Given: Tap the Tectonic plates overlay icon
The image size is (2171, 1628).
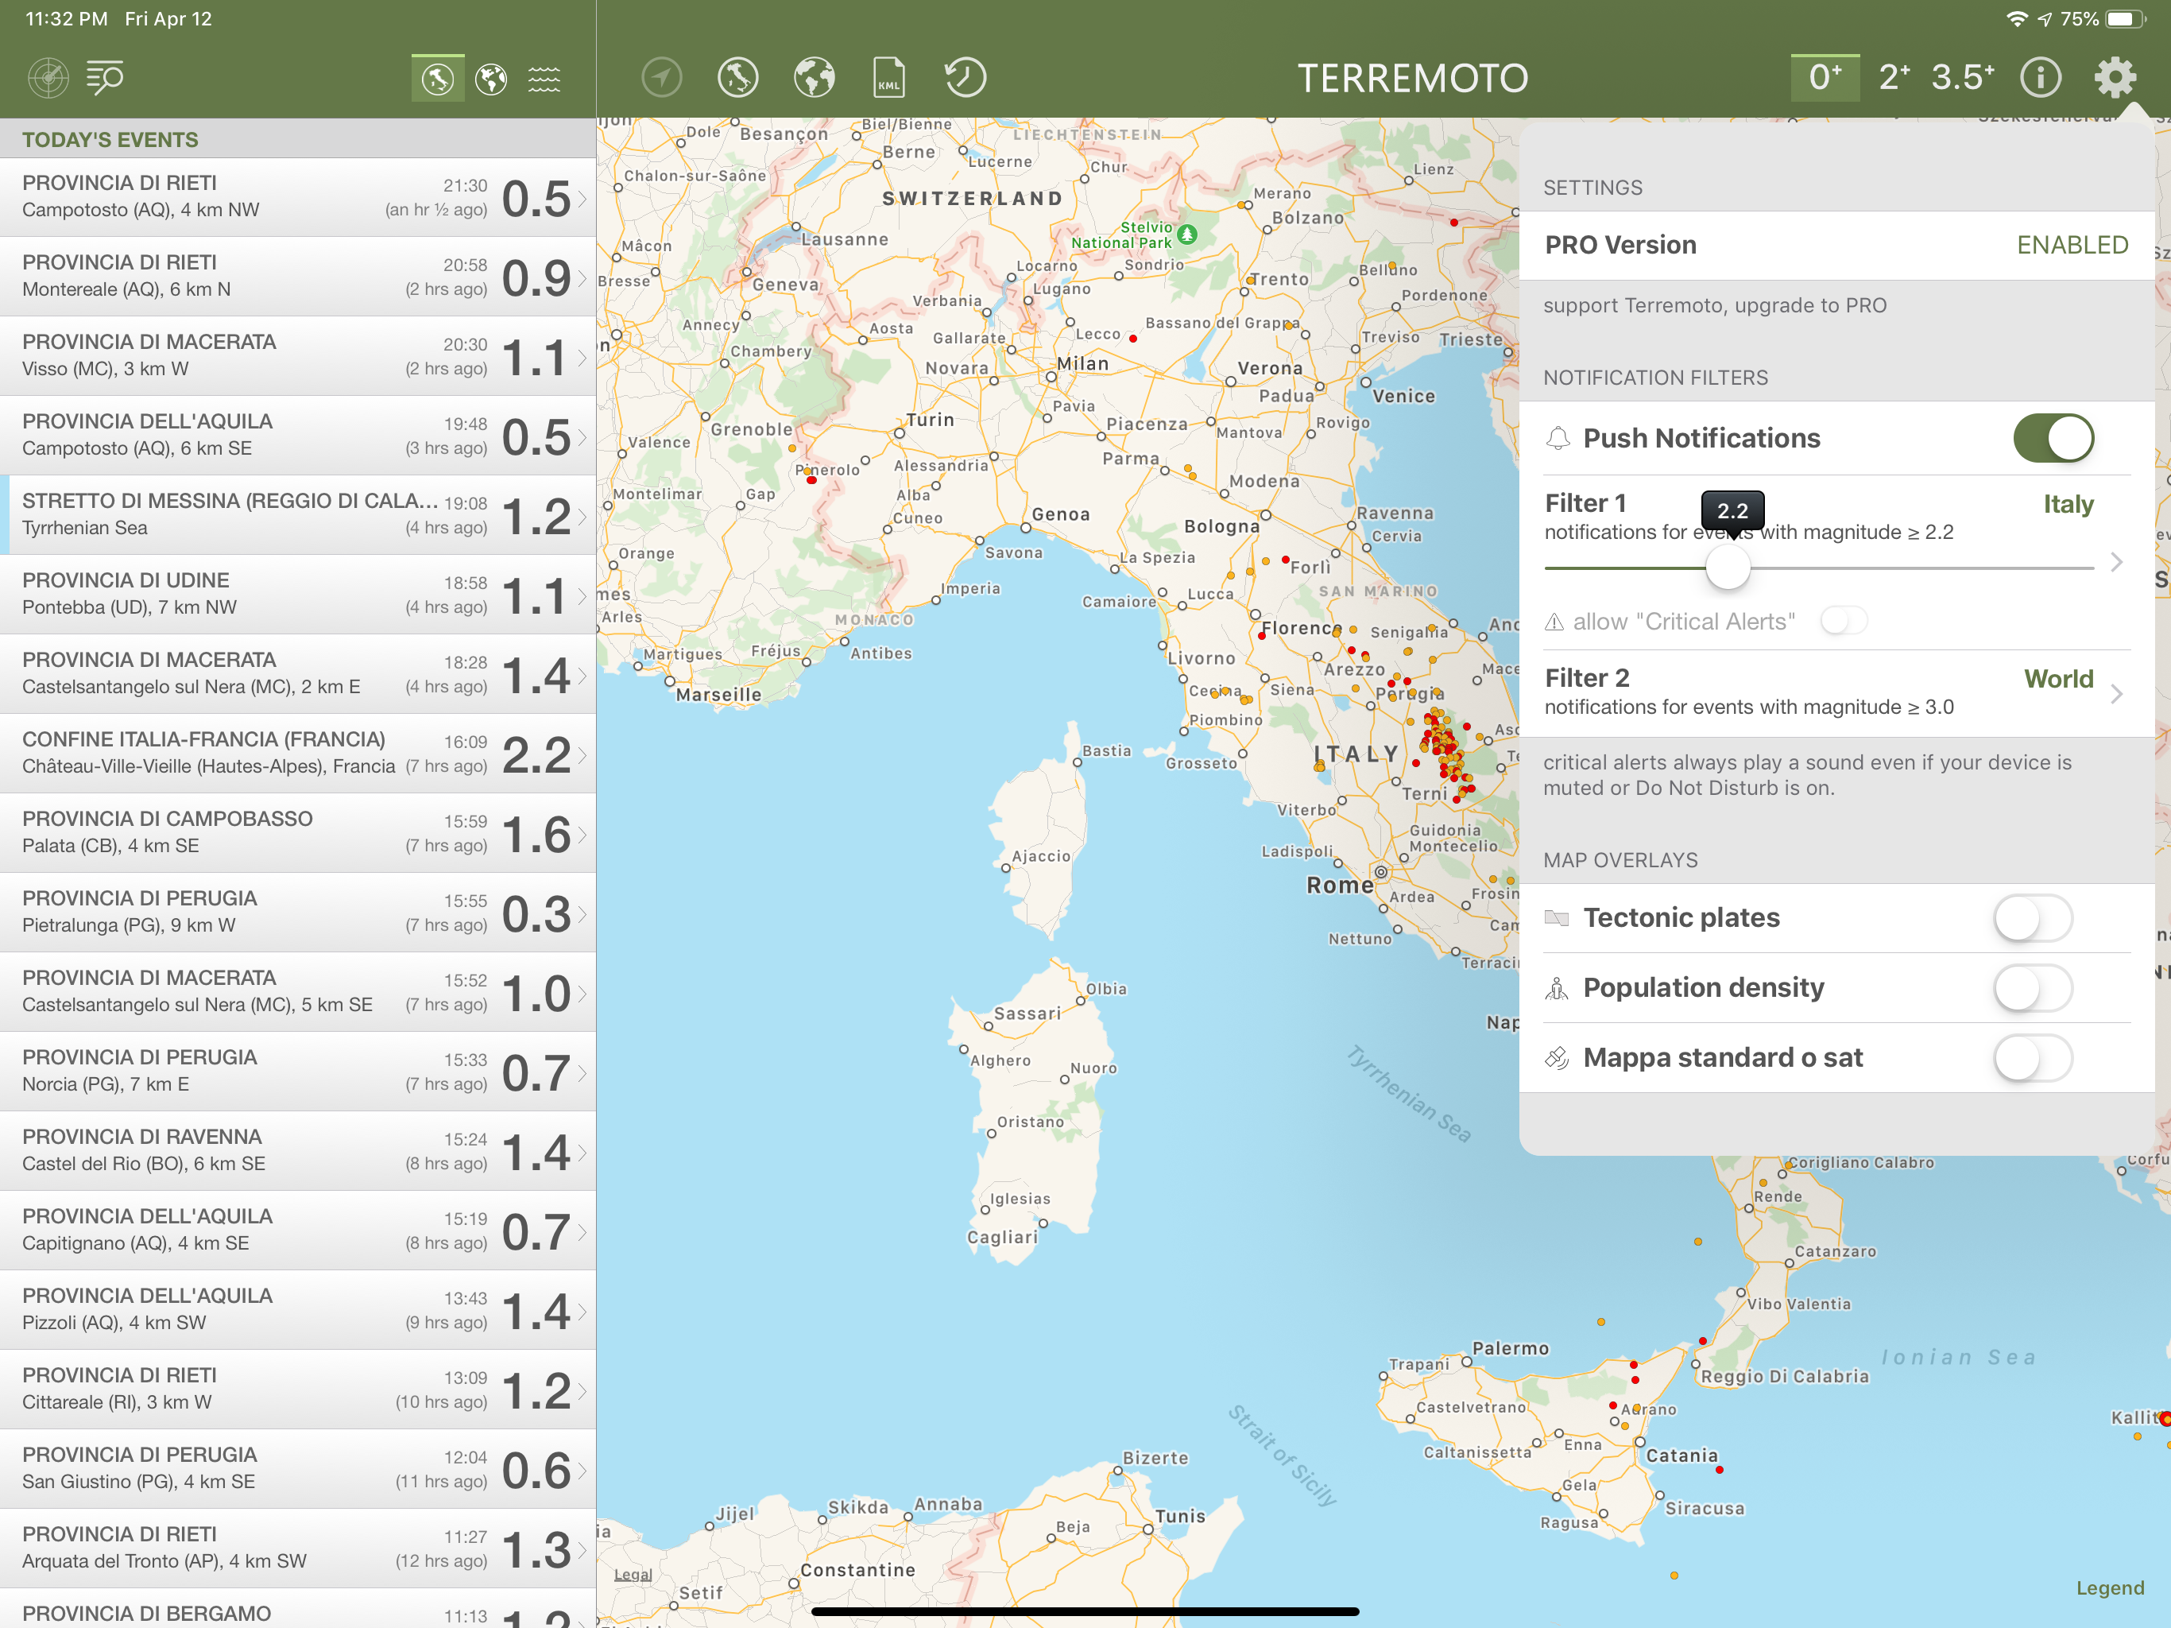Looking at the screenshot, I should coord(1557,918).
